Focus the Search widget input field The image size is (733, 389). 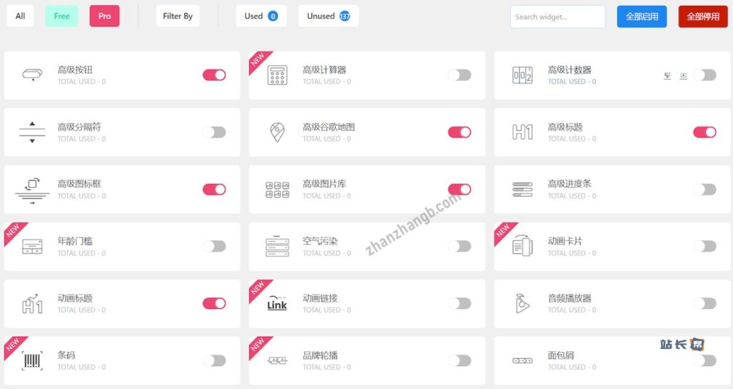(558, 17)
